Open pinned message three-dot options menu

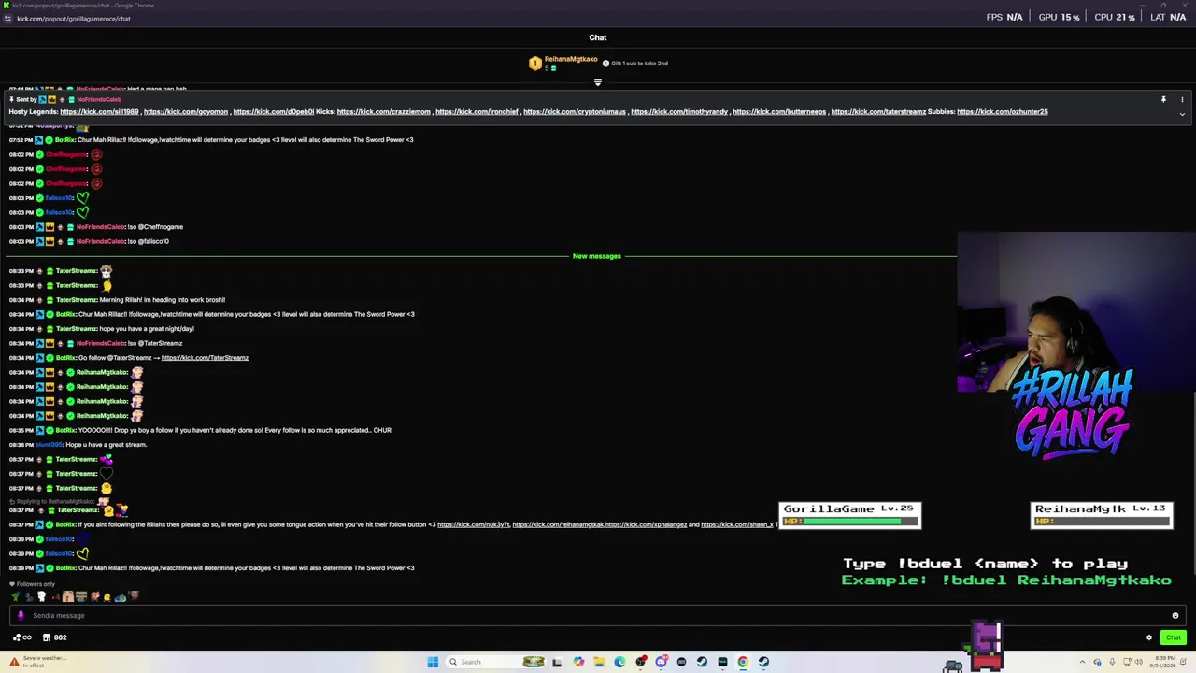(1182, 99)
